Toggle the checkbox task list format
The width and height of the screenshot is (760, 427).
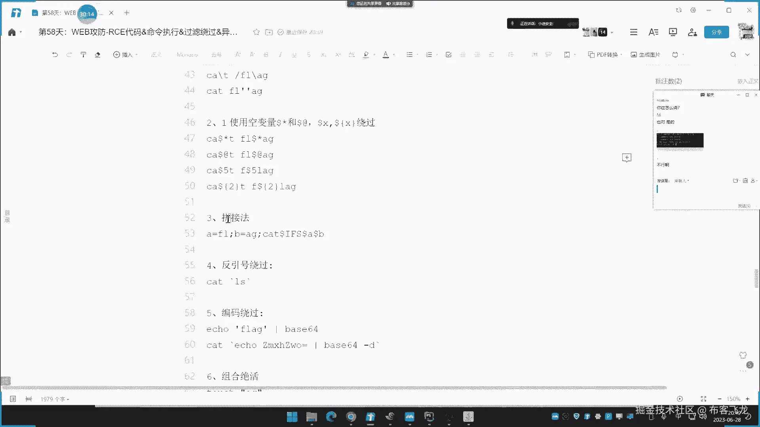(448, 55)
